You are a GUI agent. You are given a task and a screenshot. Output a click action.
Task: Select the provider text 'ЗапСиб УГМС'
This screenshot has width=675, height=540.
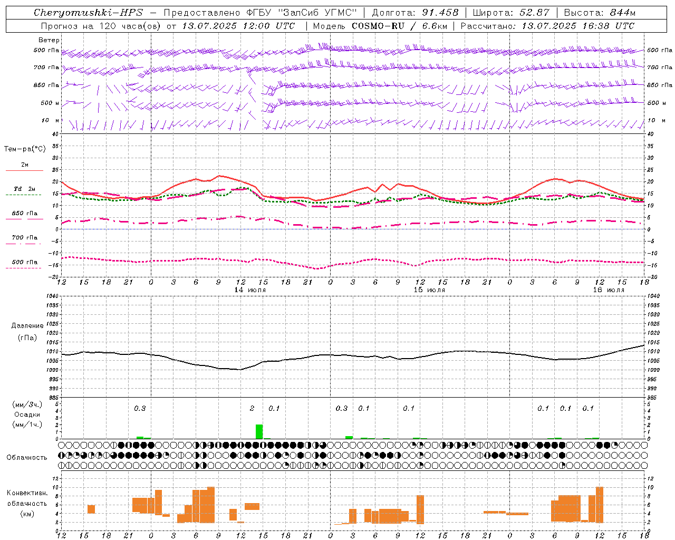[319, 13]
